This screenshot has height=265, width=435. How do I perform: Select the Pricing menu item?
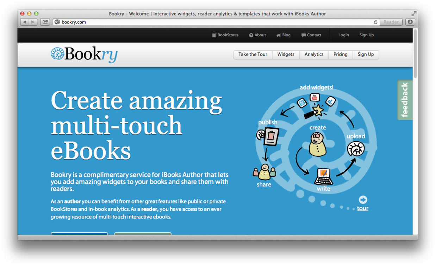click(x=341, y=55)
